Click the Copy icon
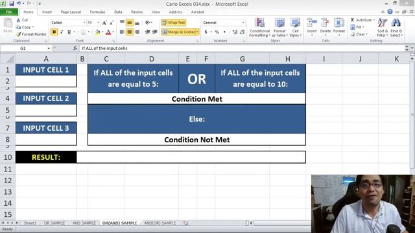The width and height of the screenshot is (415, 233). coord(18,27)
